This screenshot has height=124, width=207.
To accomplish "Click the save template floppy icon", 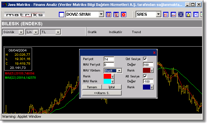I will (x=109, y=14).
